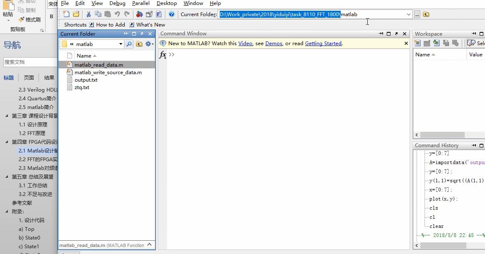485x254 pixels.
Task: Click the Undo arrow in MATLAB toolbar
Action: pyautogui.click(x=117, y=14)
